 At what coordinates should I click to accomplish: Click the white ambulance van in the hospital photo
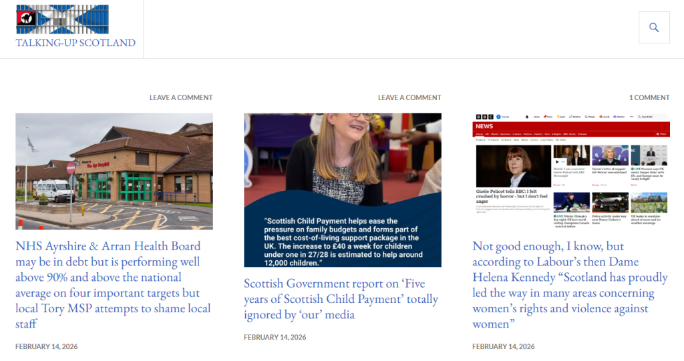(x=55, y=191)
